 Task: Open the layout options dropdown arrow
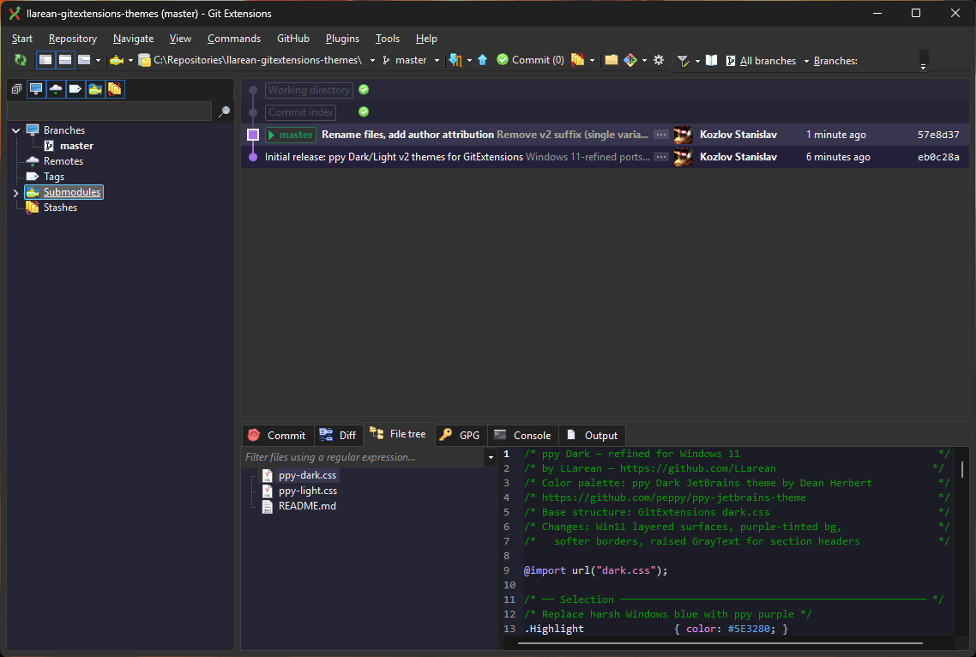pos(99,60)
